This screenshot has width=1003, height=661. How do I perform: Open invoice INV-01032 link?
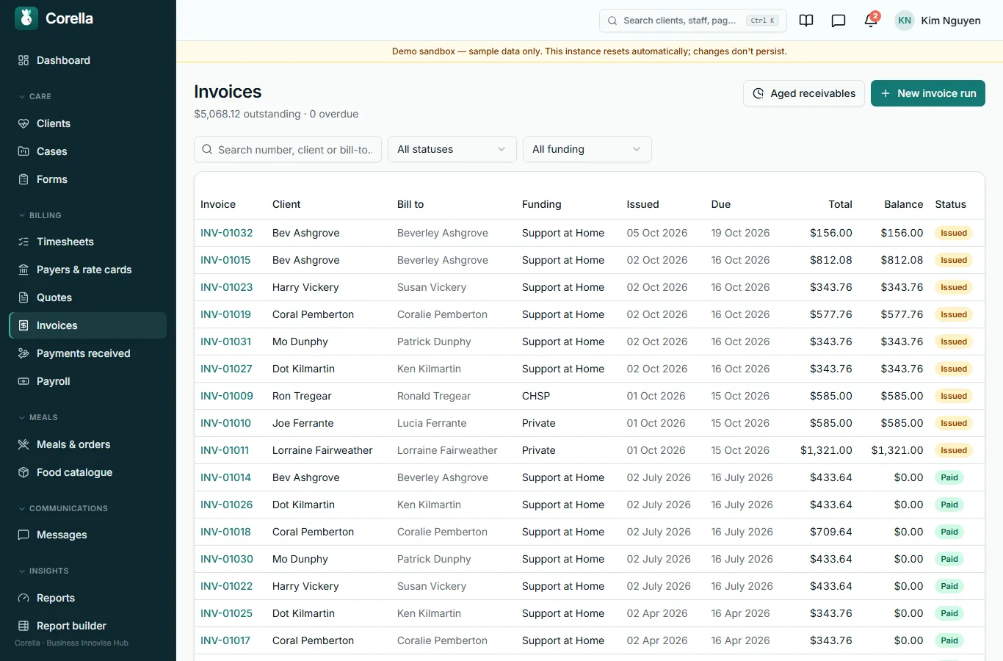[x=226, y=233]
